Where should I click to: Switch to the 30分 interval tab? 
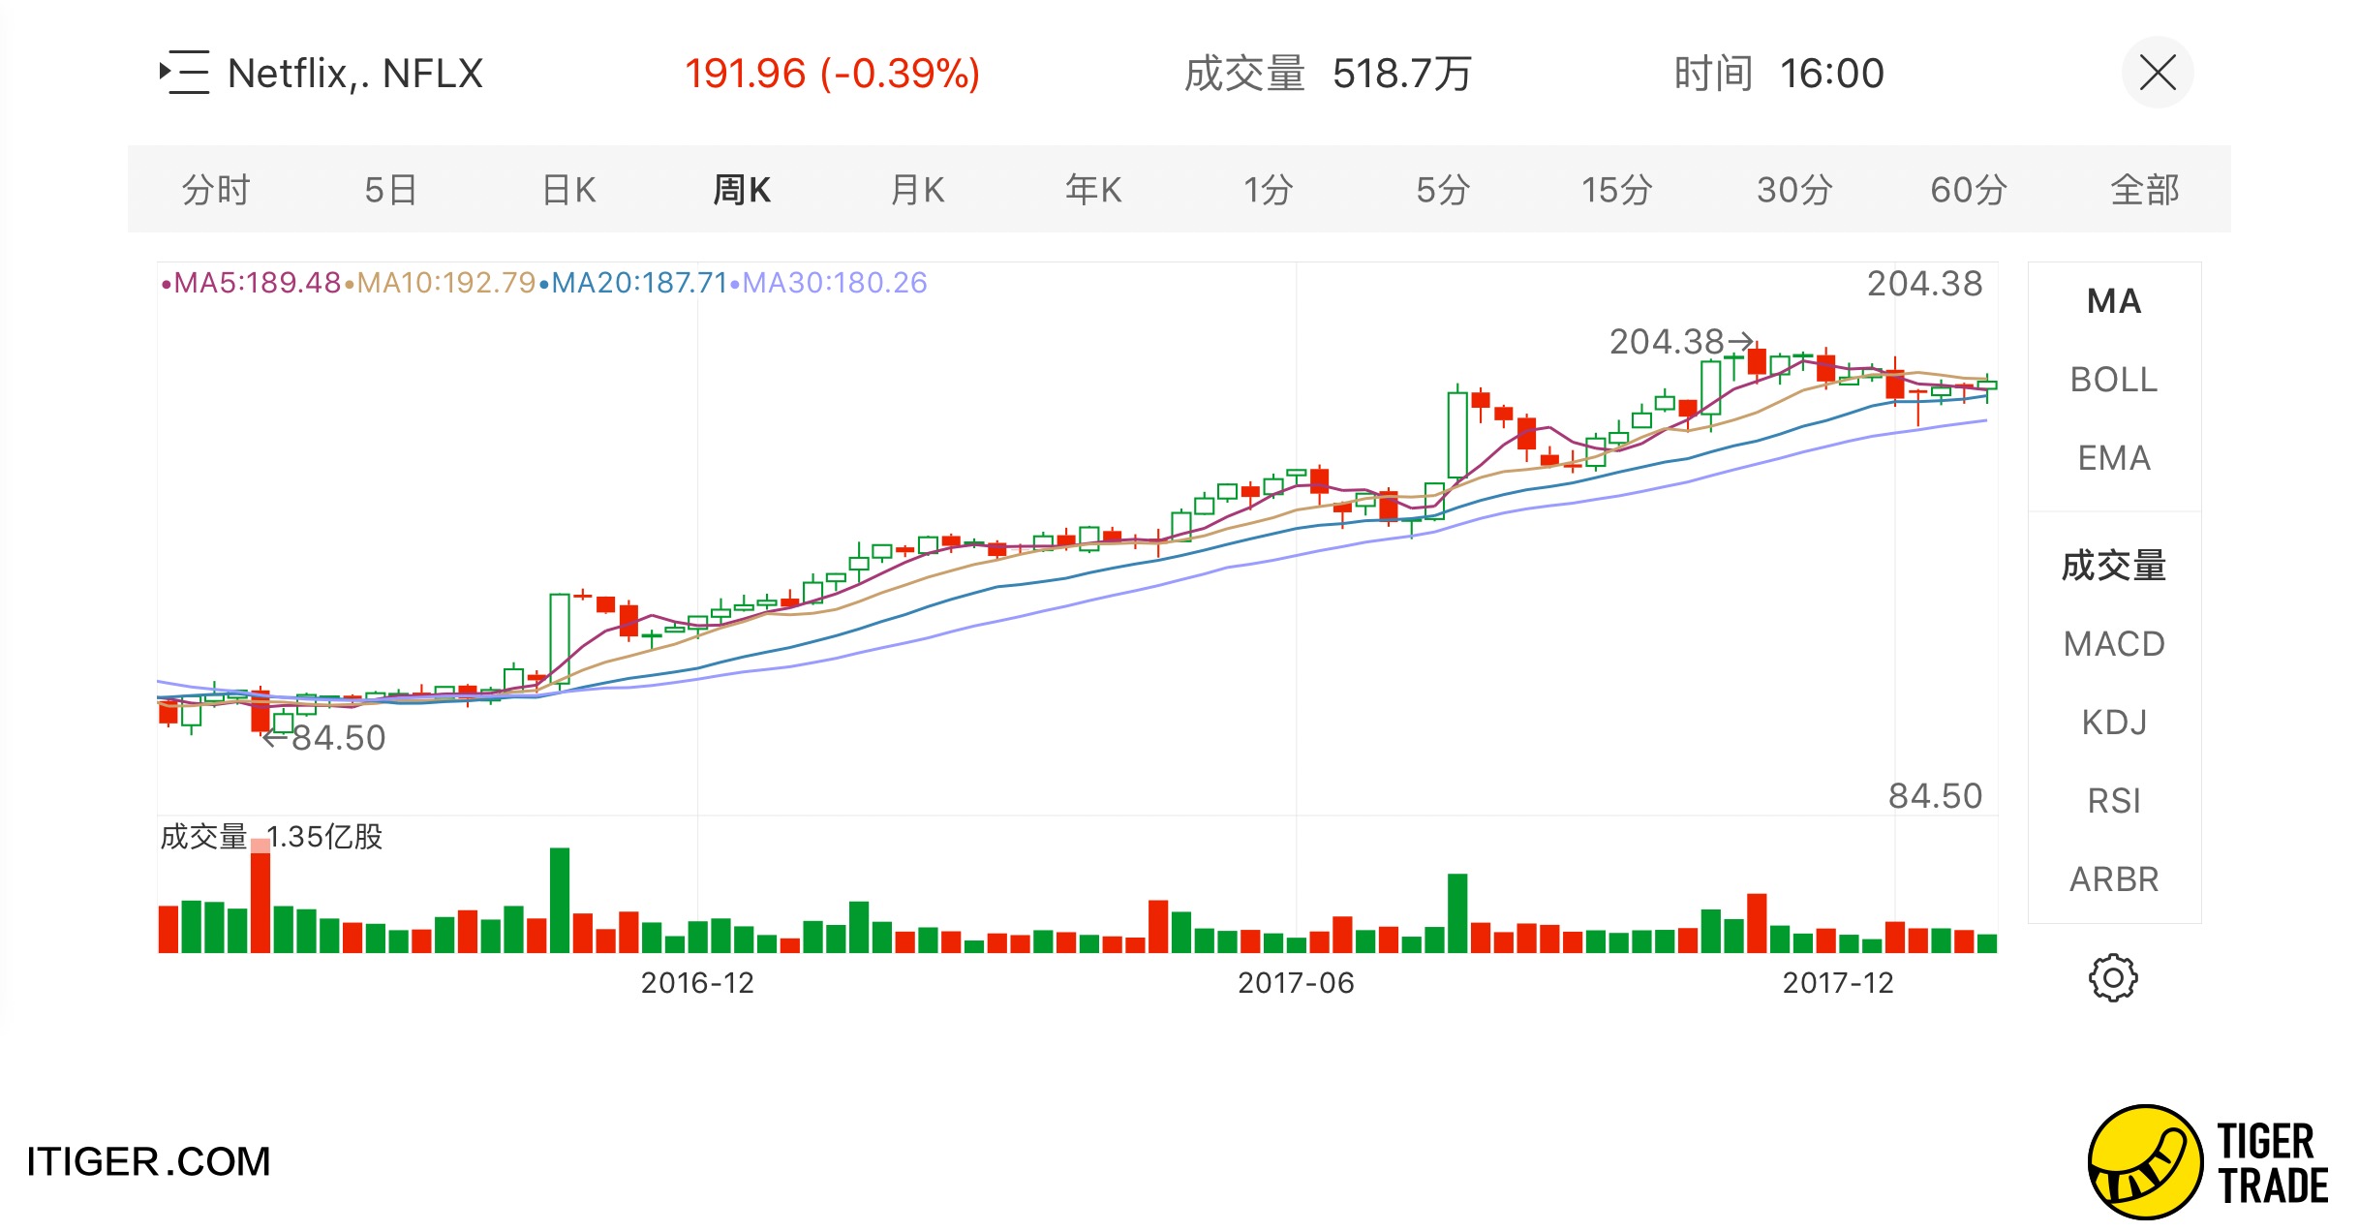coord(1794,190)
